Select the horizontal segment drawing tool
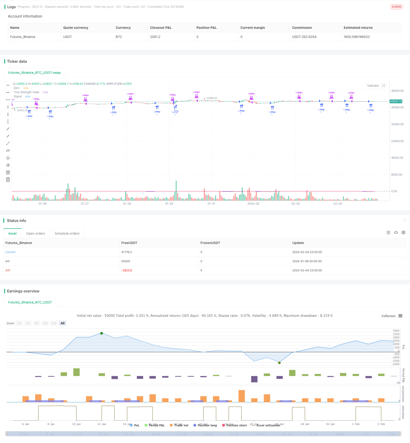 (8, 100)
